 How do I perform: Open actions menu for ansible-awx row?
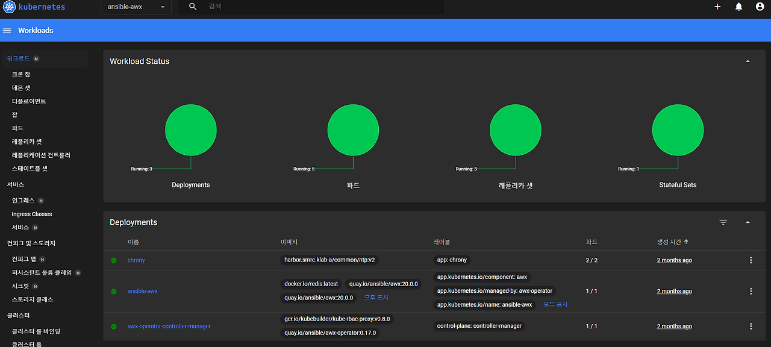751,291
